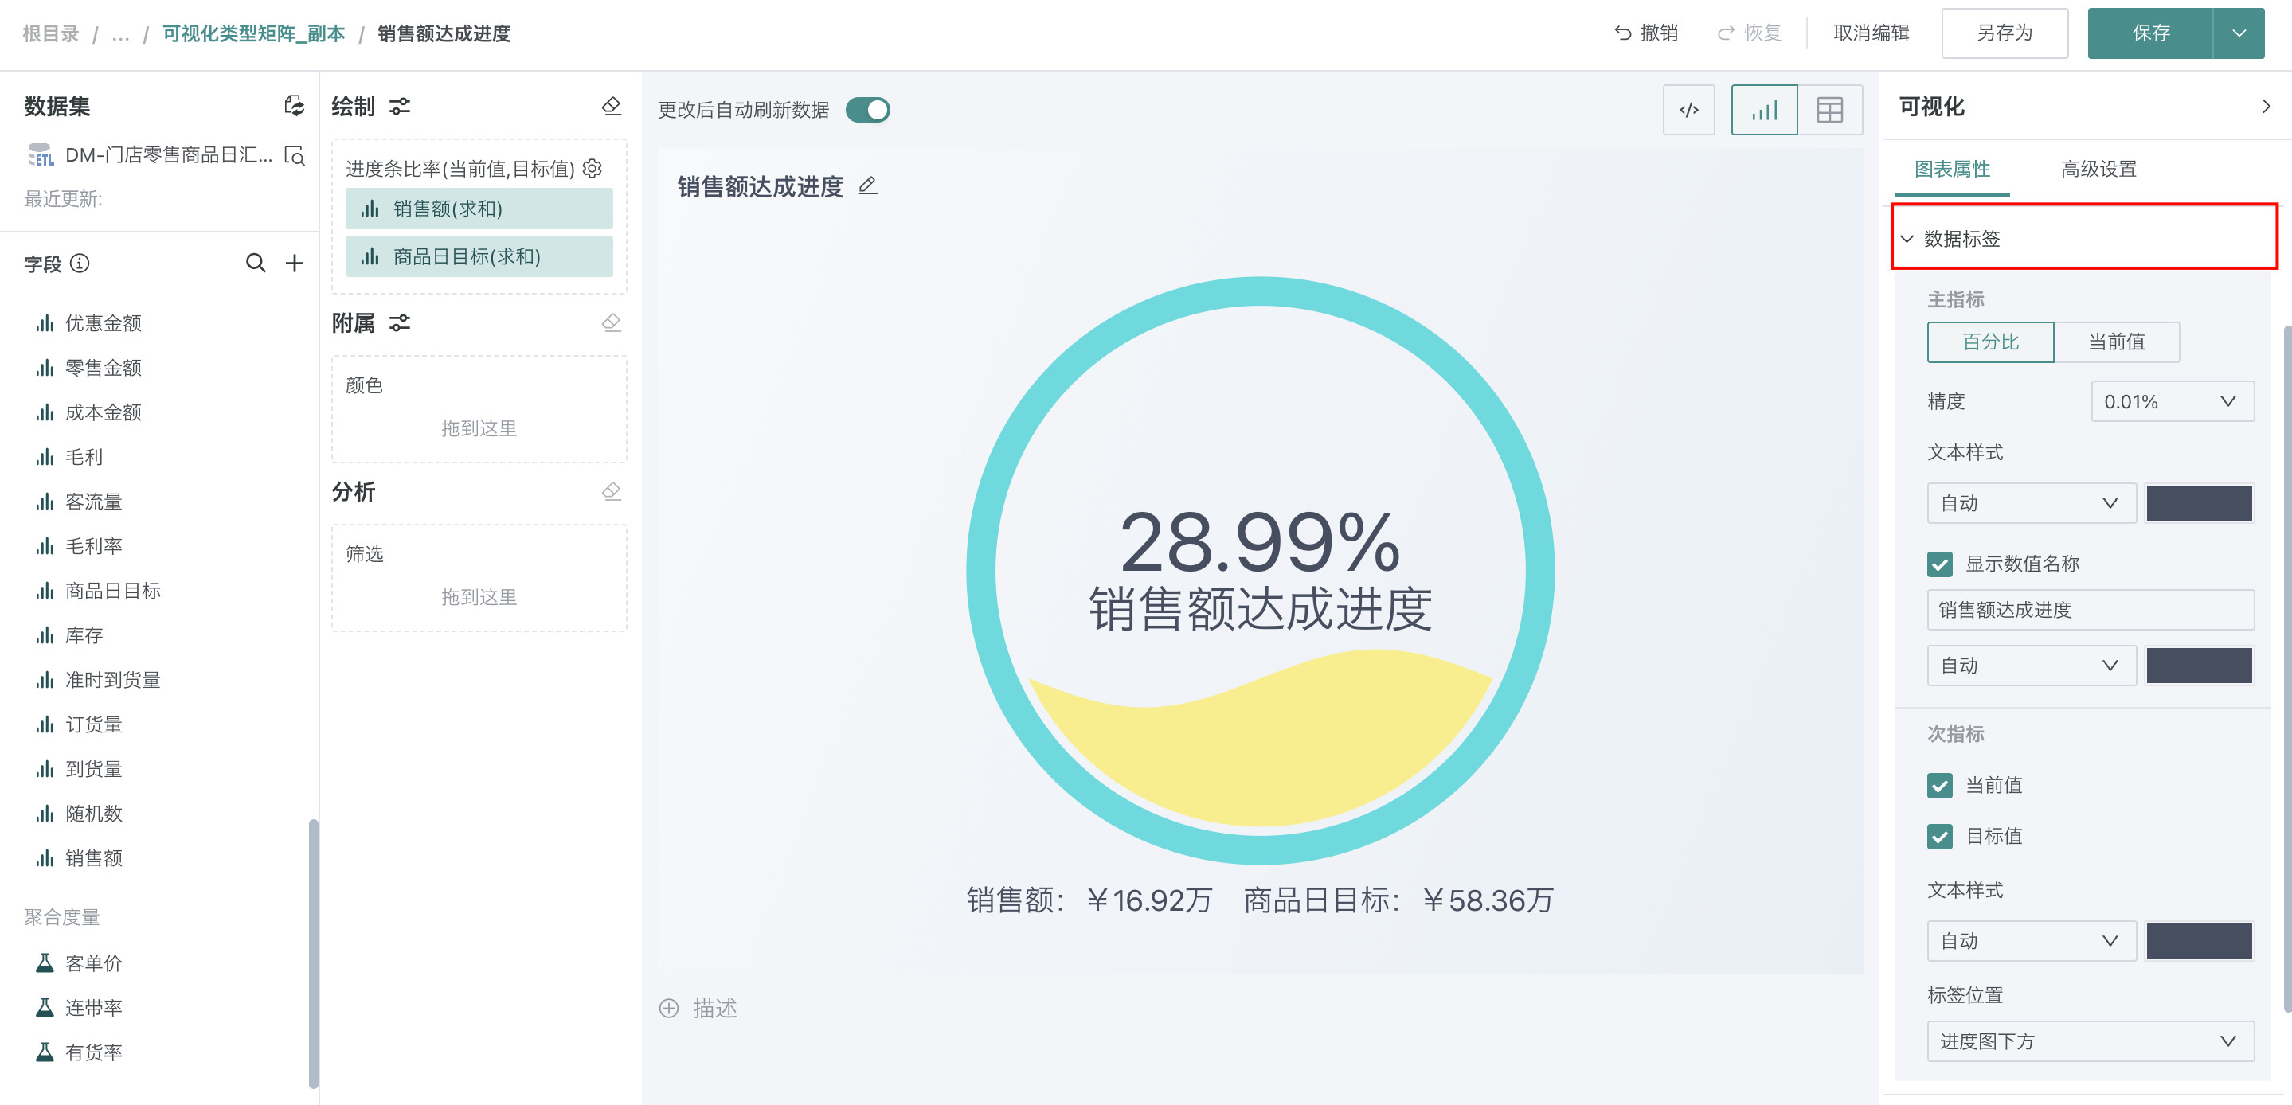Click the dataset preview icon
Image resolution: width=2292 pixels, height=1105 pixels.
(x=295, y=156)
